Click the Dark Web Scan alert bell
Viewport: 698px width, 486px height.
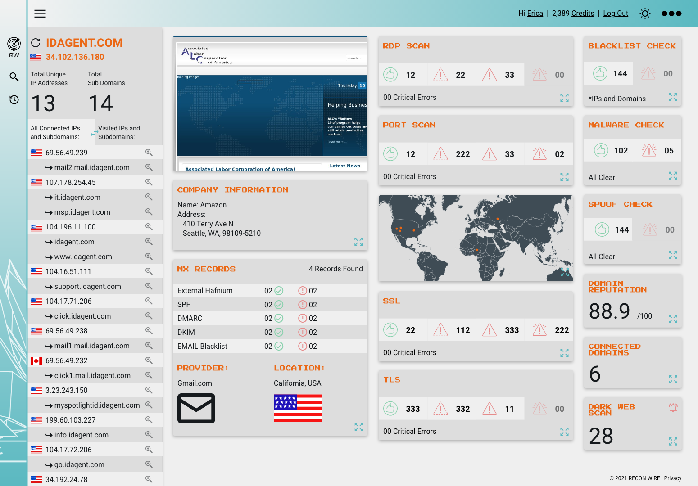[x=673, y=408]
